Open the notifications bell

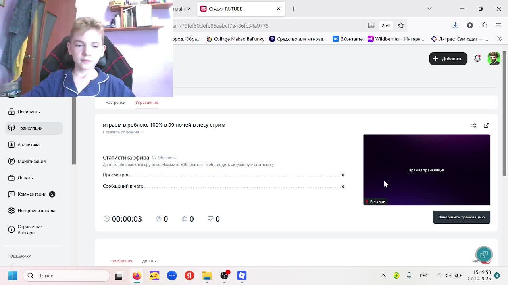point(477,59)
